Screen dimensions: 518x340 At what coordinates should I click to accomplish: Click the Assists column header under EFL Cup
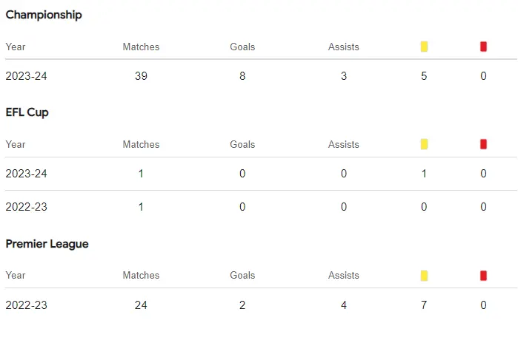[x=344, y=144]
